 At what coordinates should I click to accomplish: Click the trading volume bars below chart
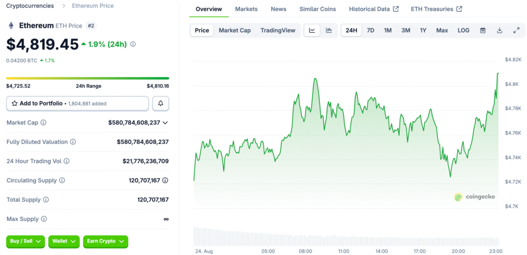[346, 236]
